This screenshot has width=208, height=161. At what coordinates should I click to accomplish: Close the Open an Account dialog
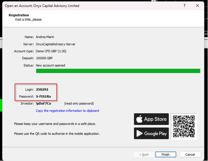click(198, 6)
